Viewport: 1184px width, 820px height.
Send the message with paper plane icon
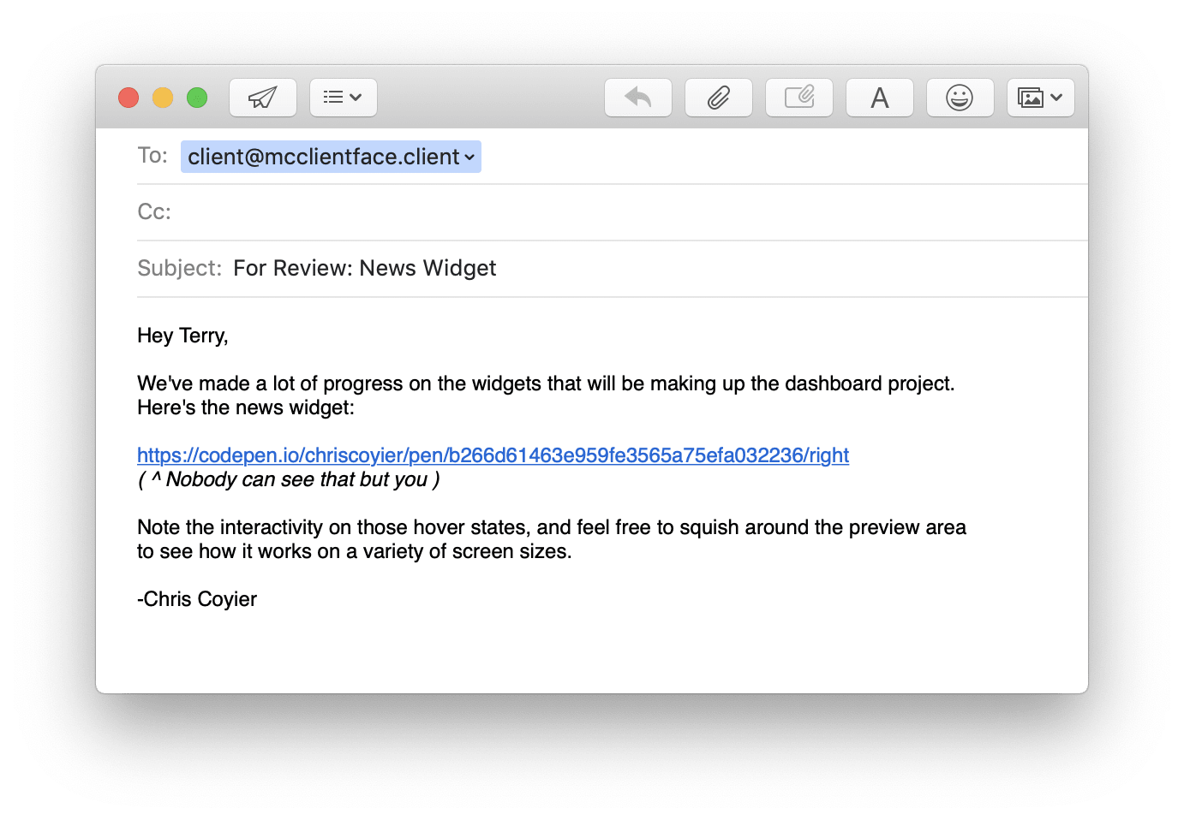[263, 98]
